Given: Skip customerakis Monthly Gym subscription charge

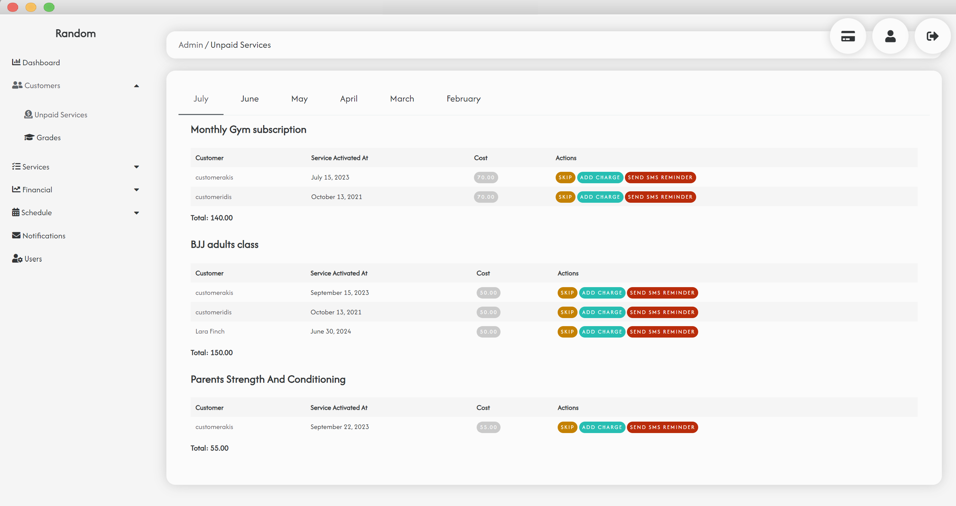Looking at the screenshot, I should (565, 178).
